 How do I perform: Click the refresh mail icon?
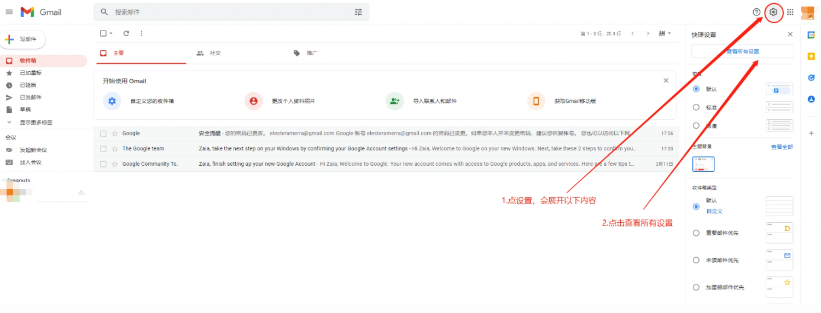[x=126, y=33]
